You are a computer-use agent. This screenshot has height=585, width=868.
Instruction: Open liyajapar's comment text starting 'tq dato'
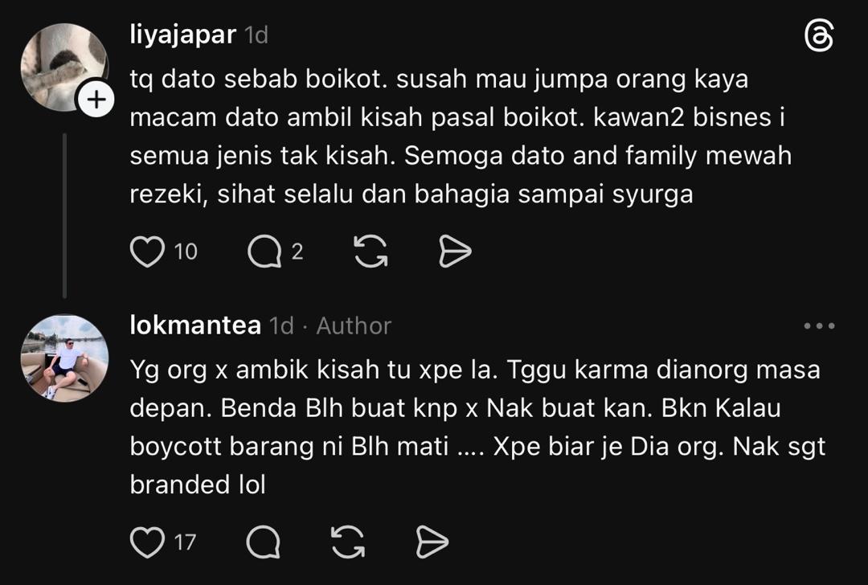click(x=461, y=136)
